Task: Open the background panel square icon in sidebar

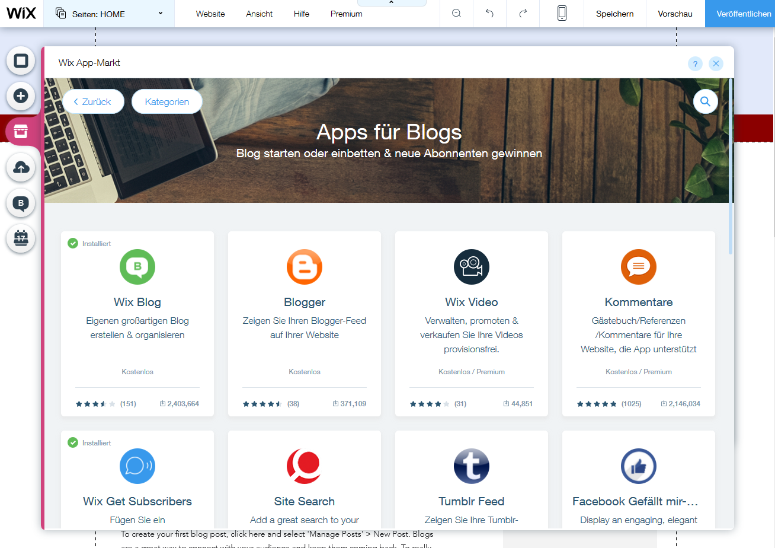Action: pos(21,60)
